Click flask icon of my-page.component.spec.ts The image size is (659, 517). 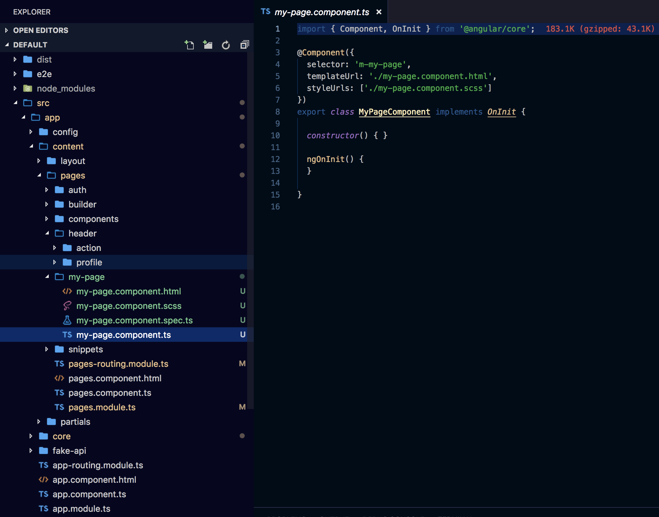coord(67,320)
